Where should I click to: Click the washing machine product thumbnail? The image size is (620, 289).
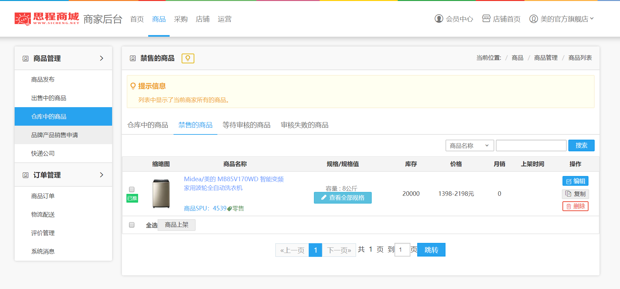161,194
